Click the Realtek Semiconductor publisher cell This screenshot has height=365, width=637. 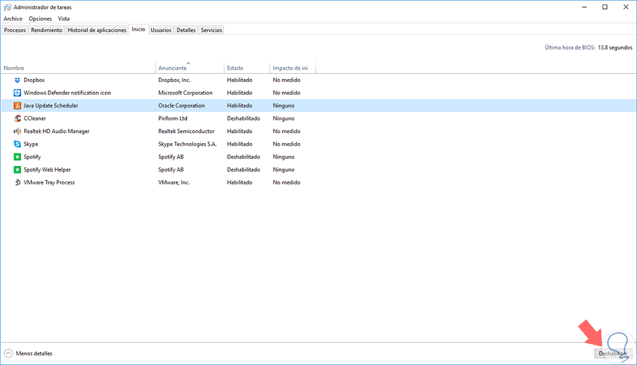186,132
